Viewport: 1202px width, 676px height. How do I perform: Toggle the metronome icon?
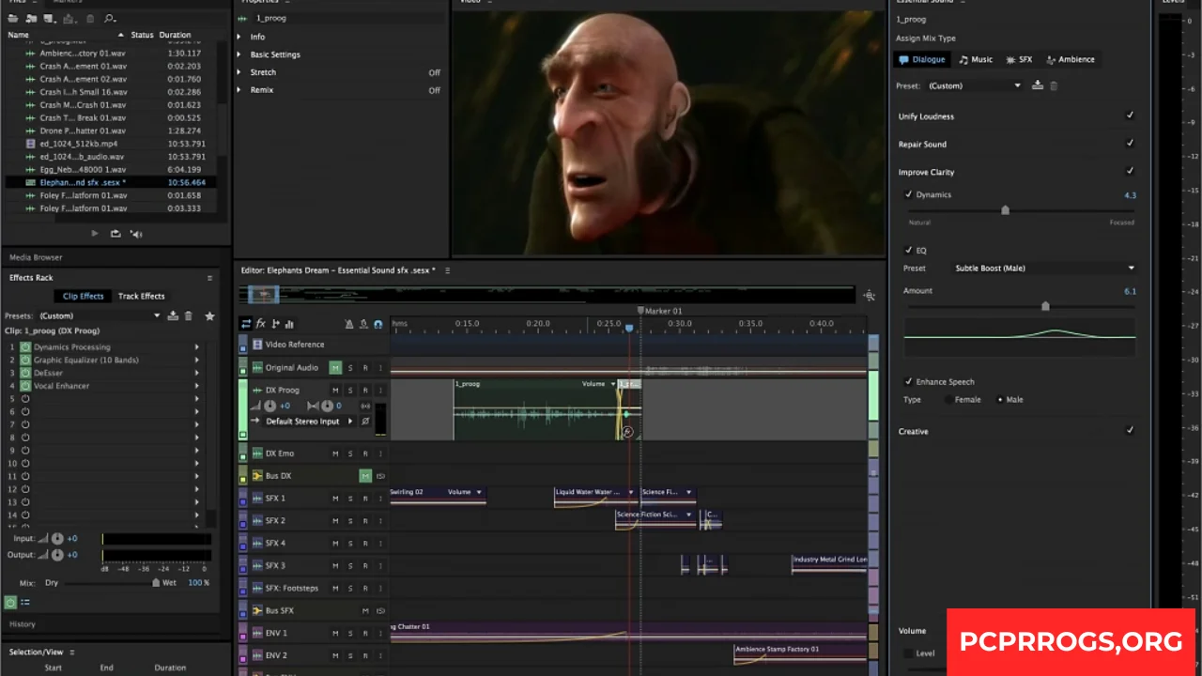(349, 324)
